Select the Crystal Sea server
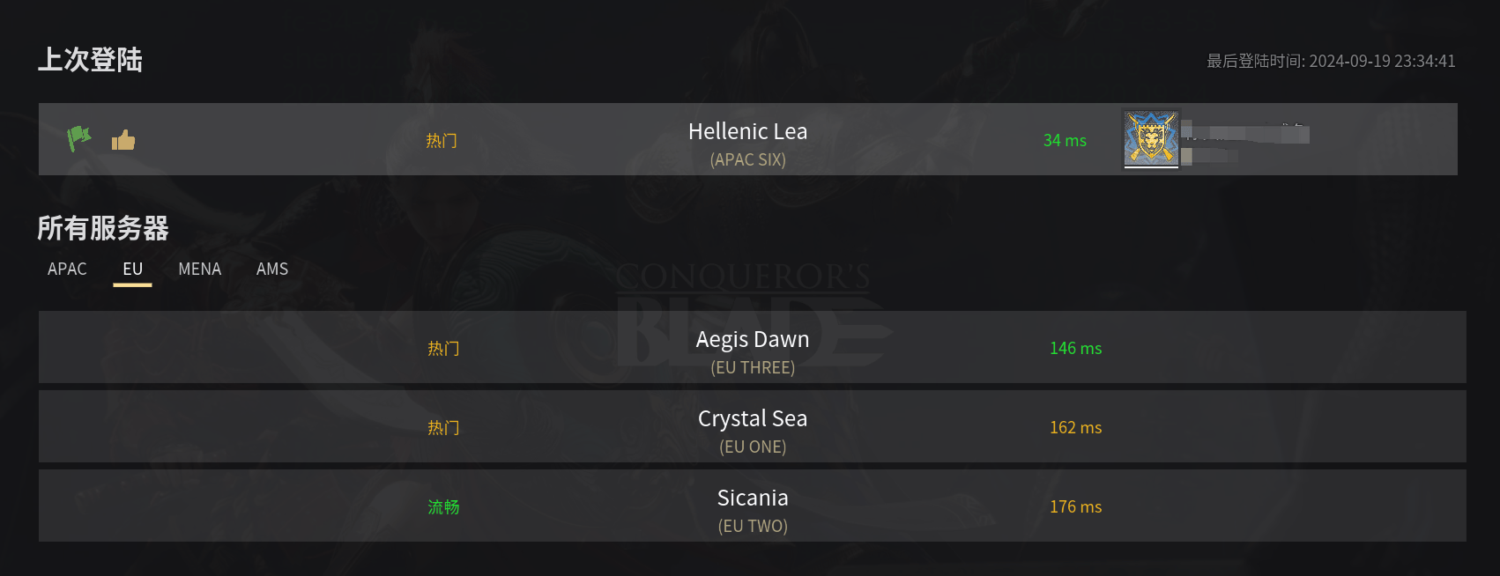The width and height of the screenshot is (1500, 576). (753, 419)
